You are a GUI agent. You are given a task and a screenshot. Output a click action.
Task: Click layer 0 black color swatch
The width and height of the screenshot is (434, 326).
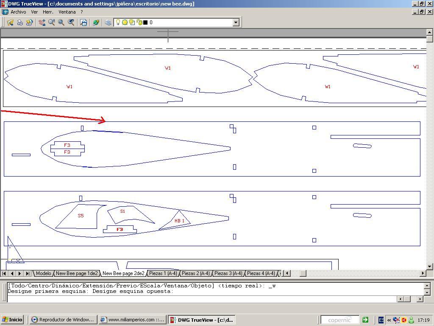coord(145,22)
